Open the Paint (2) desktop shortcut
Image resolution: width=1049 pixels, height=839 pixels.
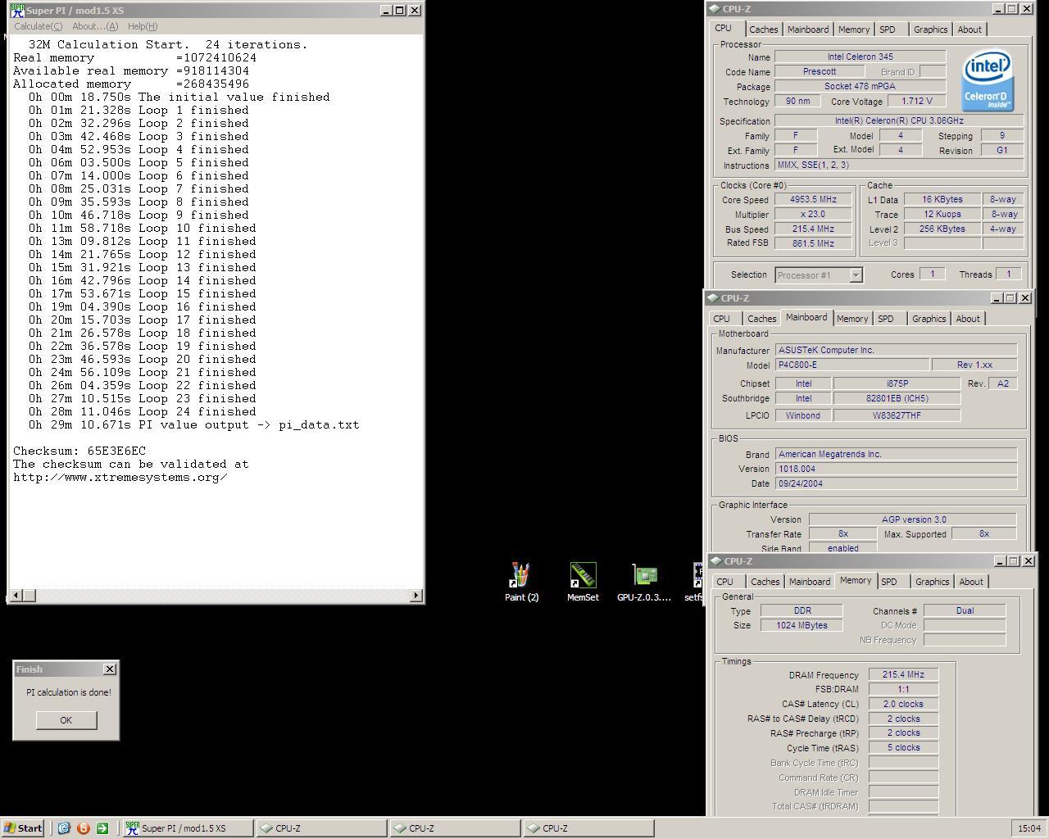click(x=521, y=582)
